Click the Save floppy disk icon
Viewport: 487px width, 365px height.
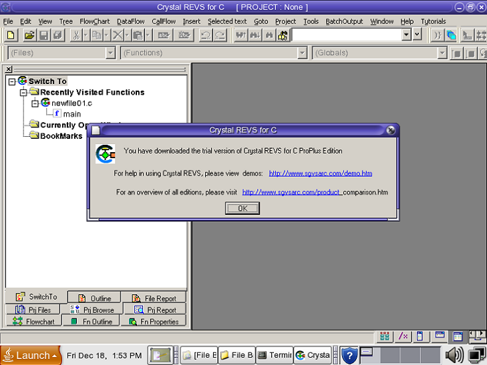click(44, 35)
